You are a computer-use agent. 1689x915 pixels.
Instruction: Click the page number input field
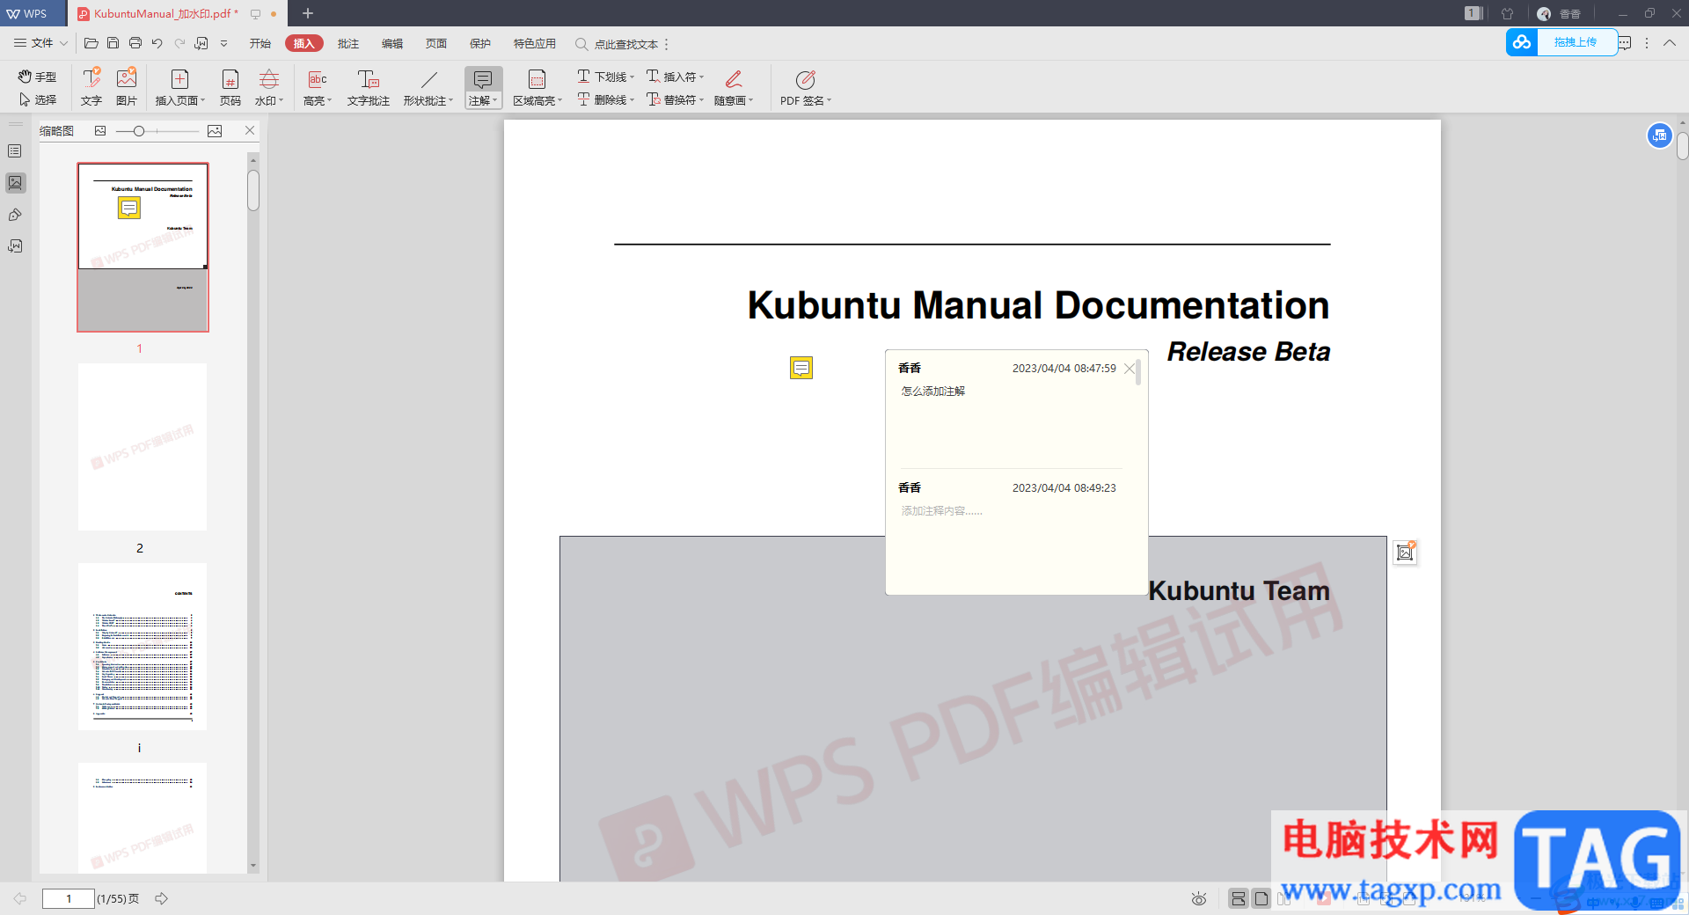pos(69,898)
